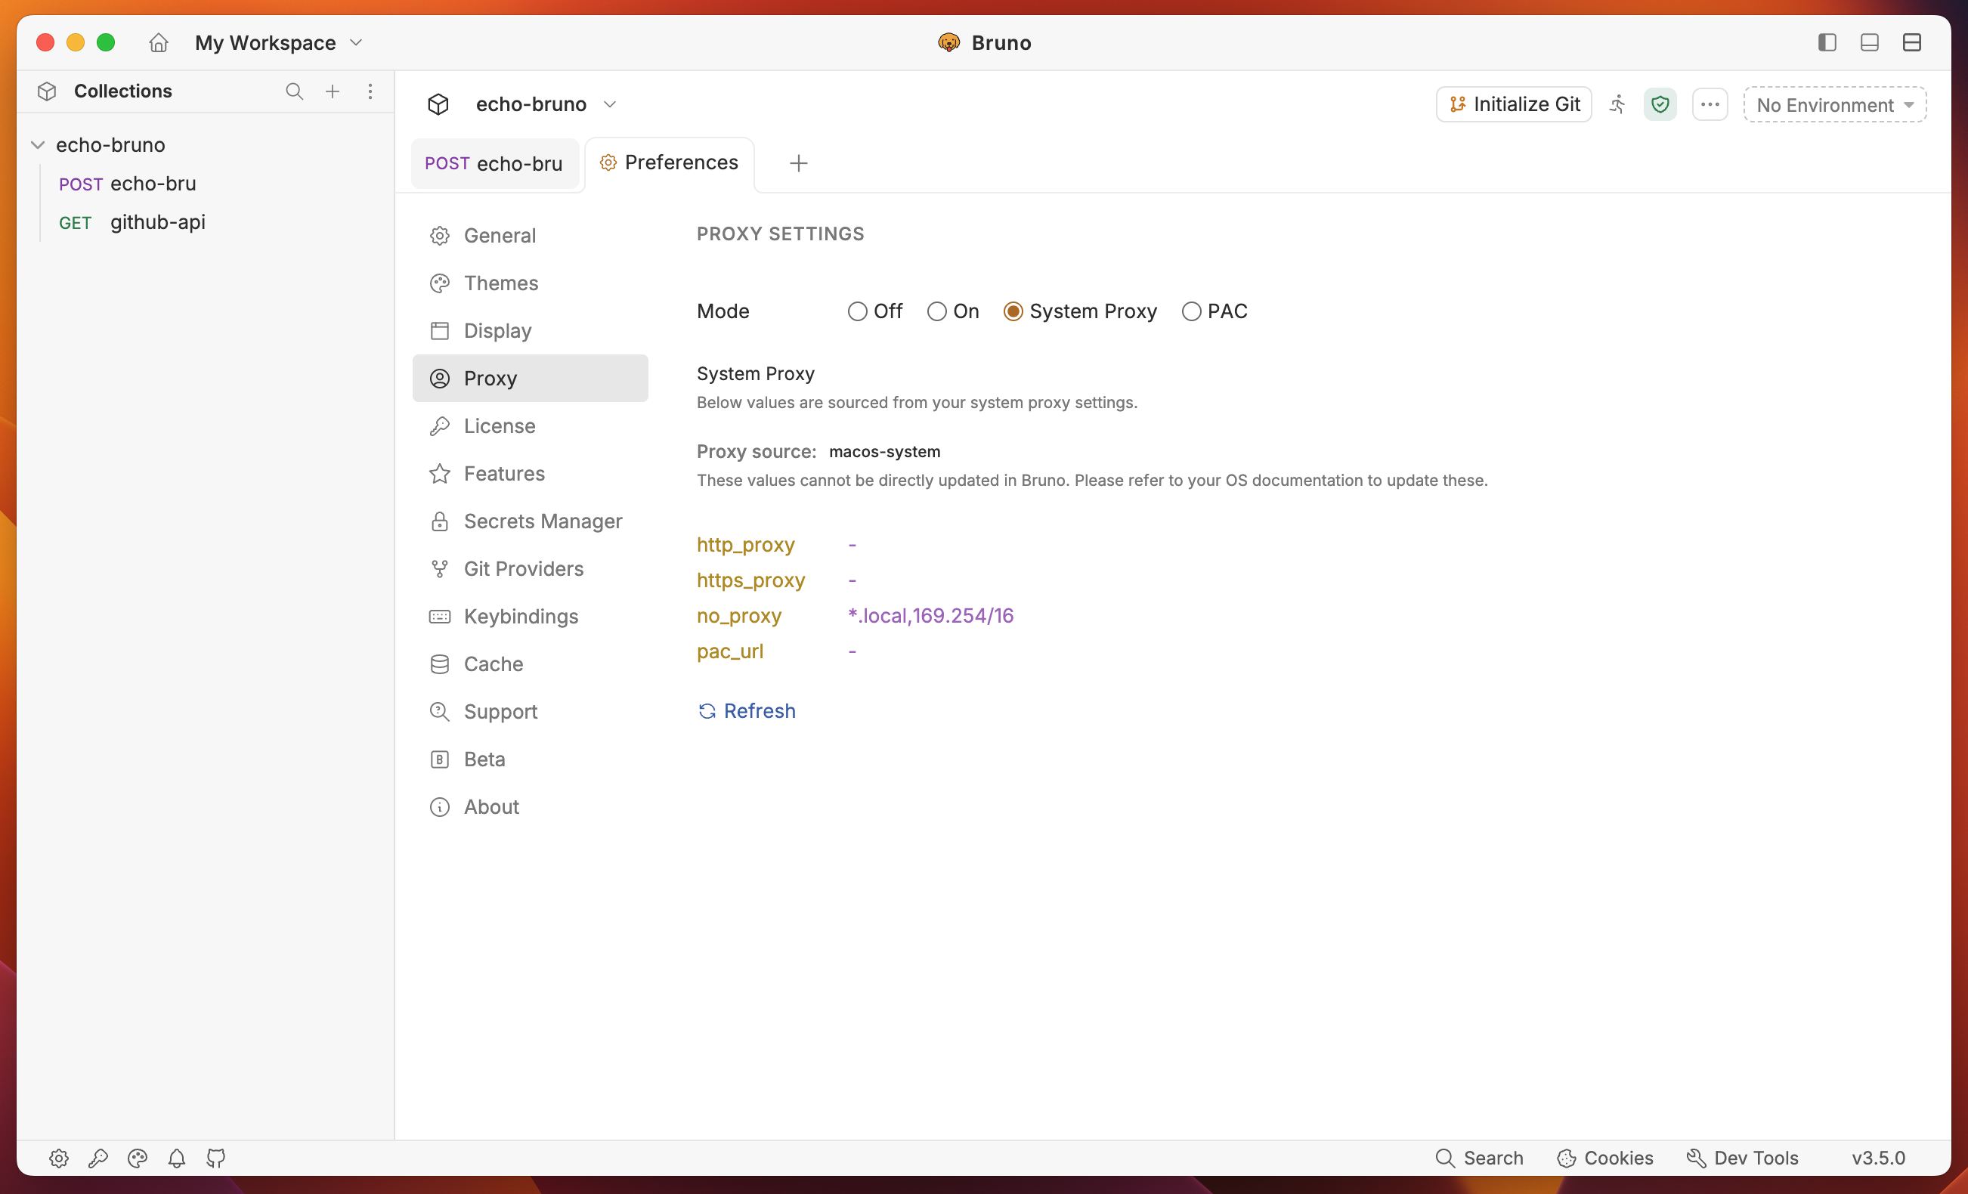Open notifications bell icon
The height and width of the screenshot is (1194, 1968).
pos(177,1158)
